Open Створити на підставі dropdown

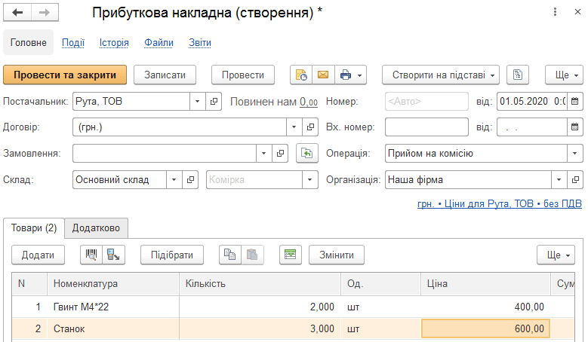441,75
